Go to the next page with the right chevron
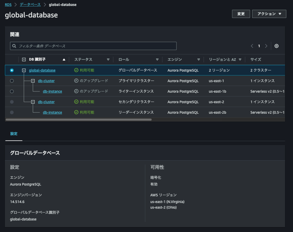 pos(266,46)
